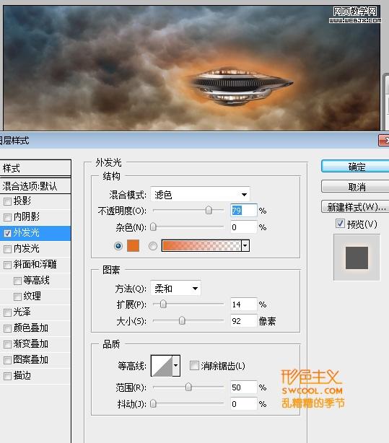This screenshot has height=443, width=389.
Task: Confirm with the 确定 button
Action: coord(355,167)
